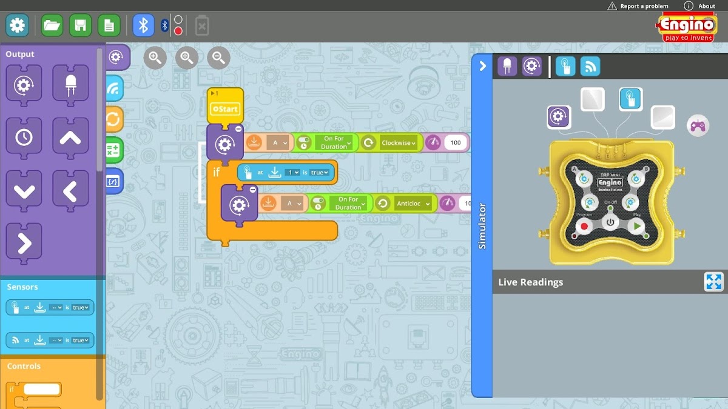Select the LED output block in the palette
The height and width of the screenshot is (409, 728).
pyautogui.click(x=70, y=83)
